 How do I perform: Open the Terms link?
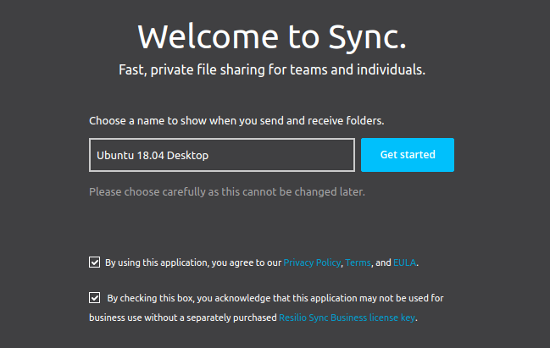click(x=358, y=263)
